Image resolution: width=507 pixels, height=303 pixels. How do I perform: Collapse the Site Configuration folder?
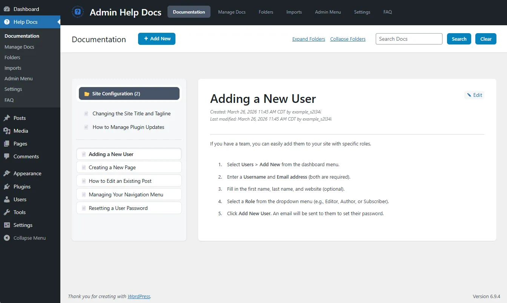pyautogui.click(x=129, y=94)
